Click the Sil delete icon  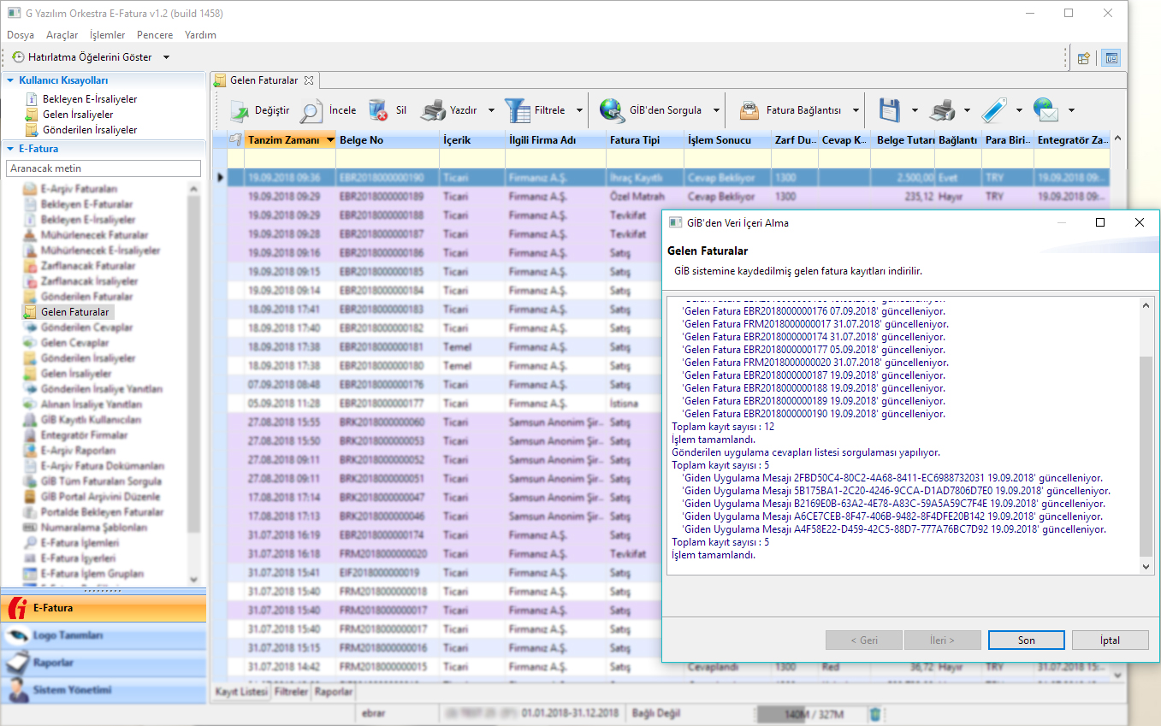pos(377,110)
